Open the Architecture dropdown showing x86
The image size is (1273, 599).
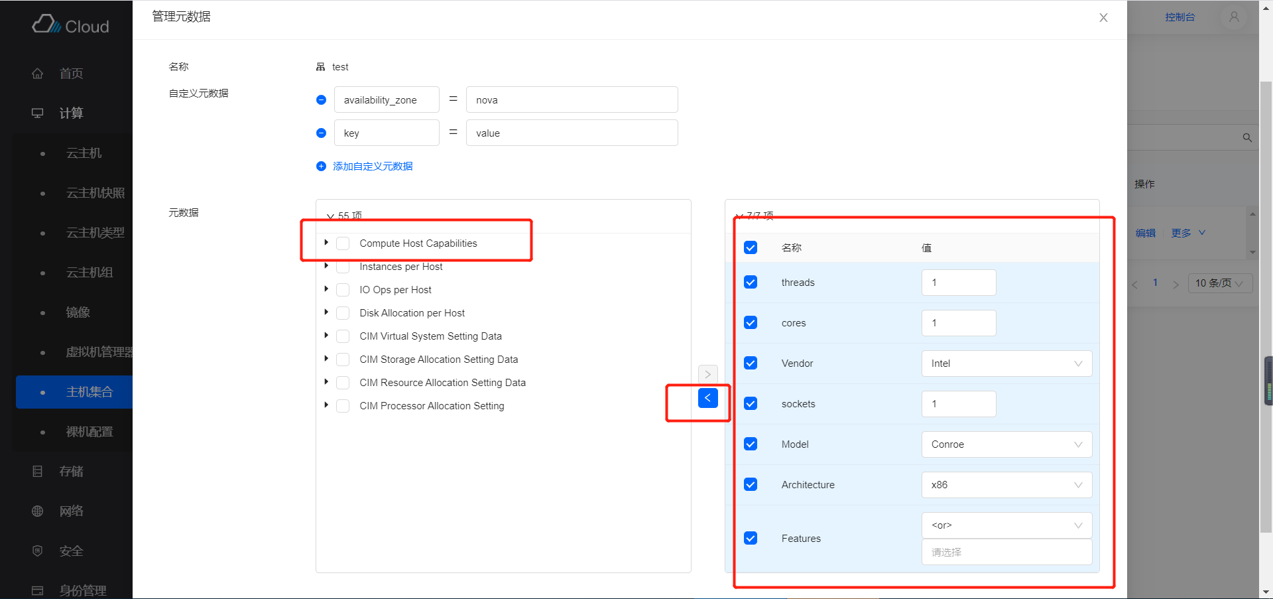(1006, 485)
